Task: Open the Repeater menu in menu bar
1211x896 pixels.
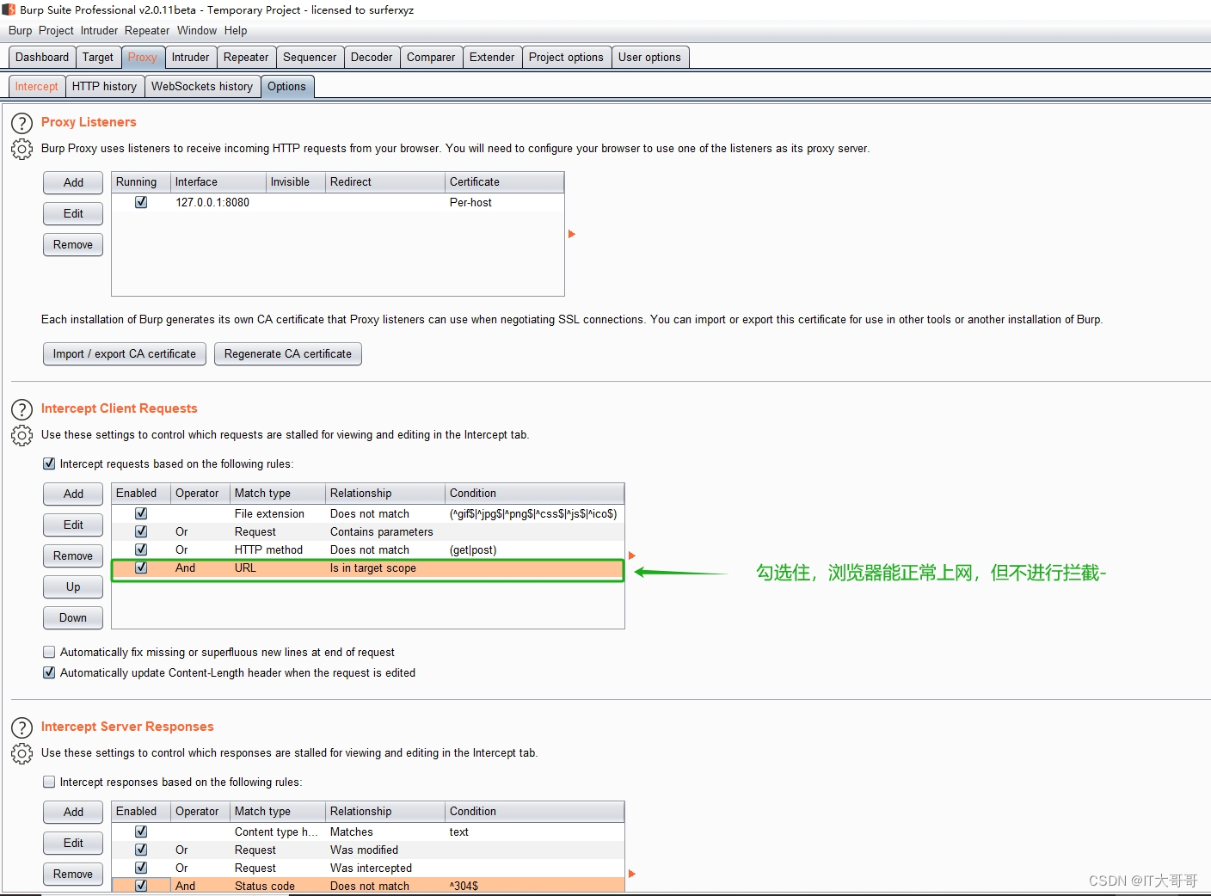Action: pyautogui.click(x=147, y=30)
